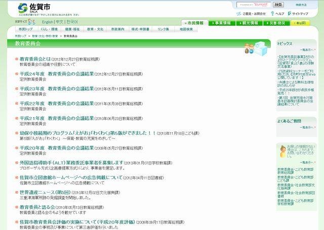Screen dimensions: 324x230
Task: Open the 健康・福祉 menu item
Action: [72, 29]
